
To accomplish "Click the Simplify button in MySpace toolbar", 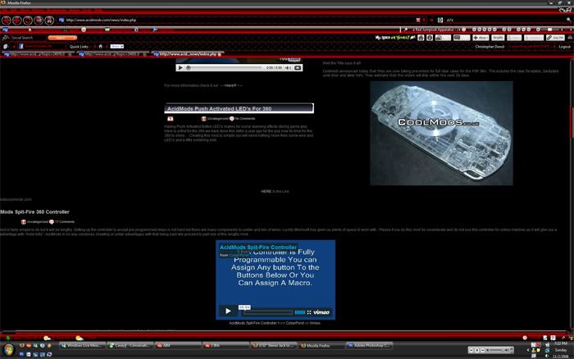I will tap(498, 38).
